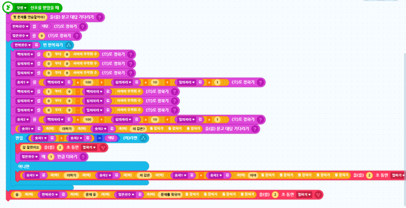This screenshot has height=208, width=406.
Task: Click the help icon on the 1 부터 8 random block
Action: point(131,54)
